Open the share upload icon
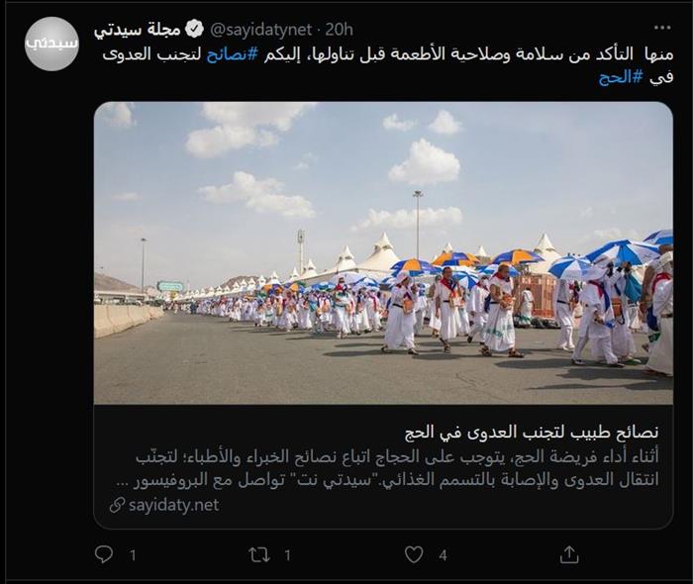Image resolution: width=693 pixels, height=584 pixels. [x=569, y=554]
